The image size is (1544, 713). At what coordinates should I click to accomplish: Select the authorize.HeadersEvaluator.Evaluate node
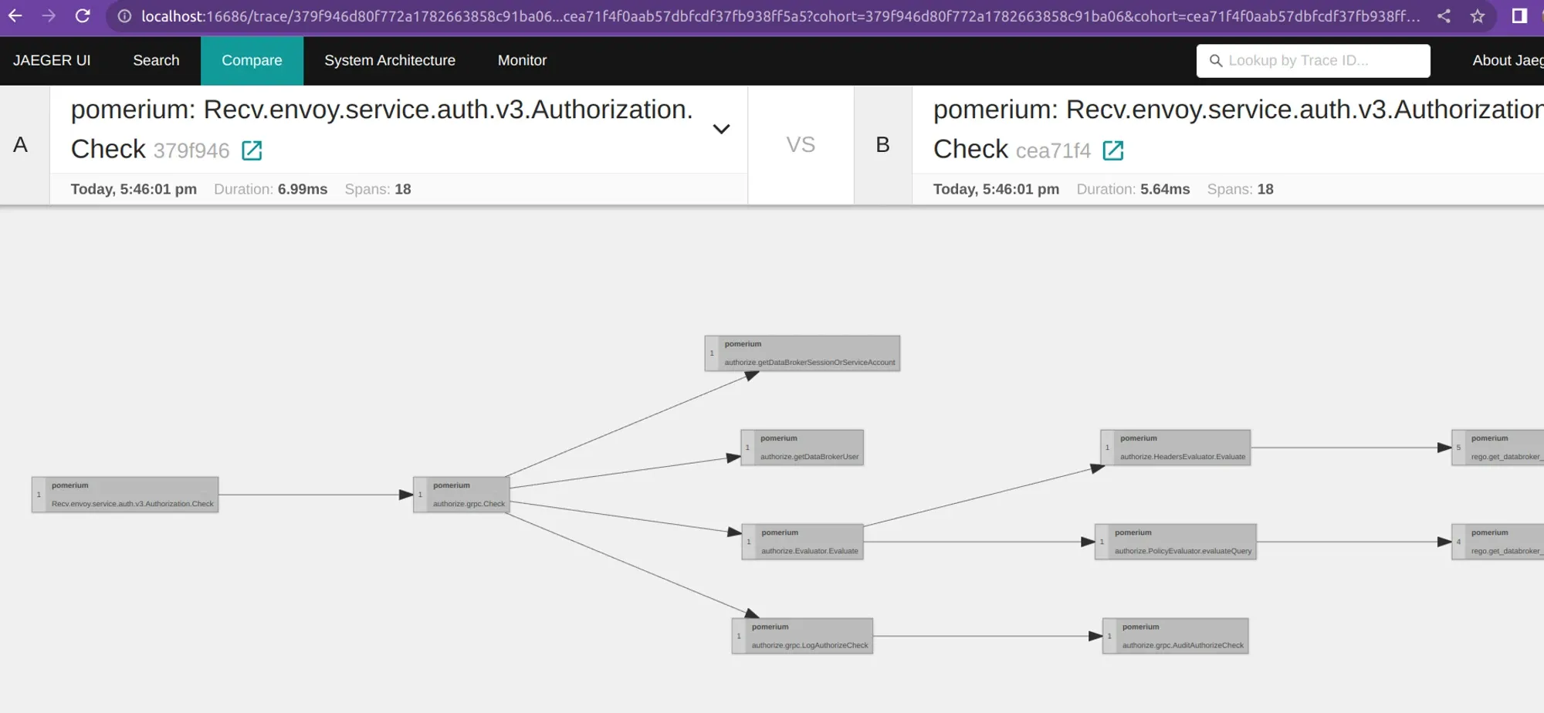point(1176,448)
